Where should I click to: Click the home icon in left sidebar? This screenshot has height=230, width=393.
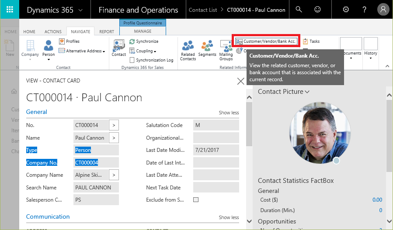14,91
